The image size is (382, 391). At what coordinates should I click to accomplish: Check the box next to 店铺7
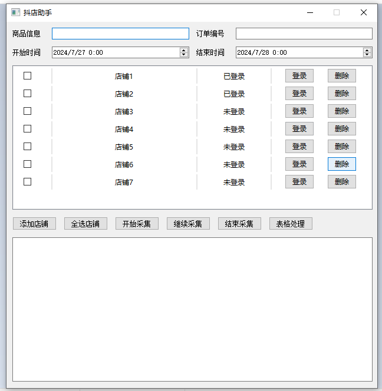coord(27,181)
